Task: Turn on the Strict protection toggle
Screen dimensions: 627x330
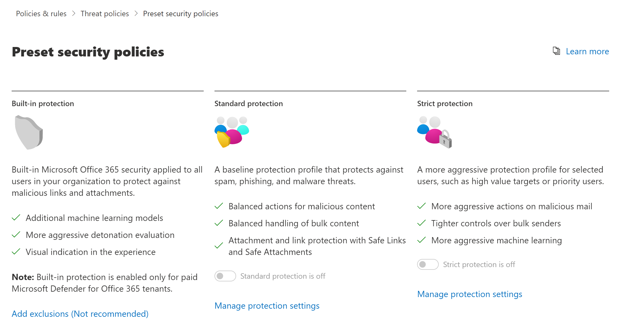Action: [428, 264]
